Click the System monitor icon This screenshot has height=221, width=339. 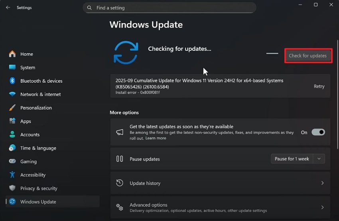[12, 67]
